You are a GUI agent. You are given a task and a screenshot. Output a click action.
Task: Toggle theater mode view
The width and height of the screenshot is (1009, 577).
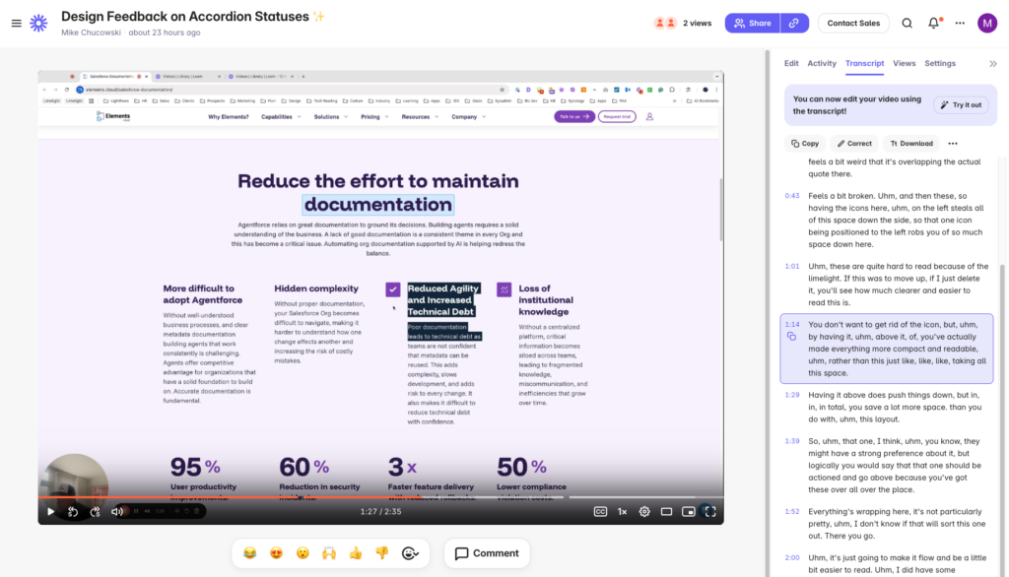[667, 511]
